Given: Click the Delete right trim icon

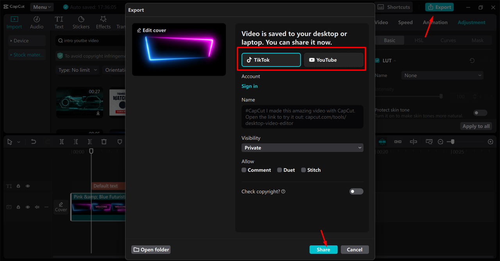Looking at the screenshot, I should click(x=90, y=142).
